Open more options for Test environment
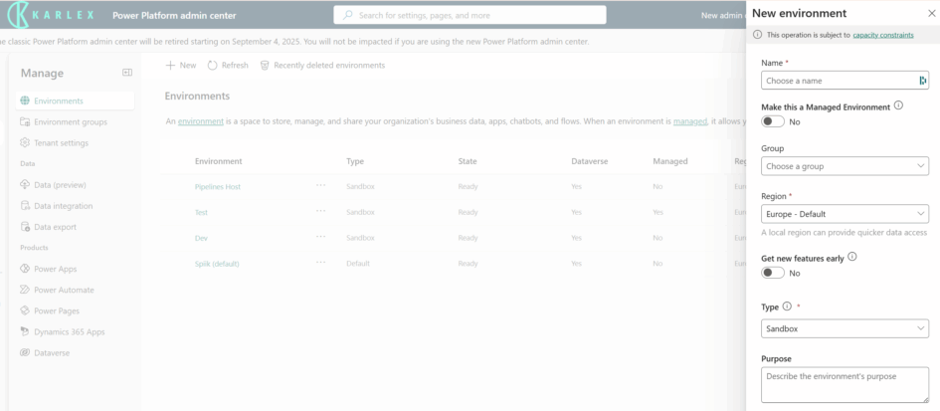The image size is (940, 411). click(x=320, y=211)
